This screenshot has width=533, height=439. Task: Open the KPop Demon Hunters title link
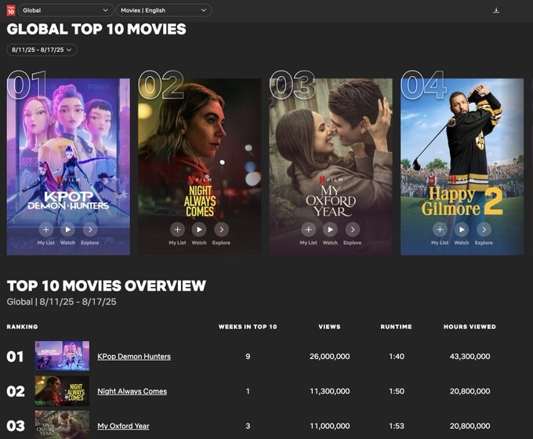134,357
